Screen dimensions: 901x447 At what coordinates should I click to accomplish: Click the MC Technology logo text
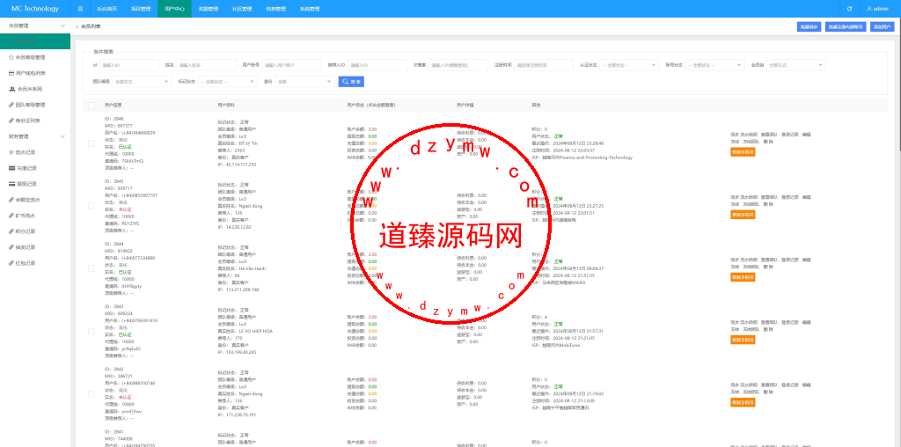click(x=35, y=9)
